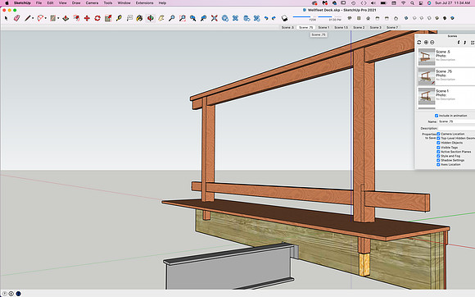
Task: Toggle the Visible Tags checkbox
Action: tap(438, 147)
